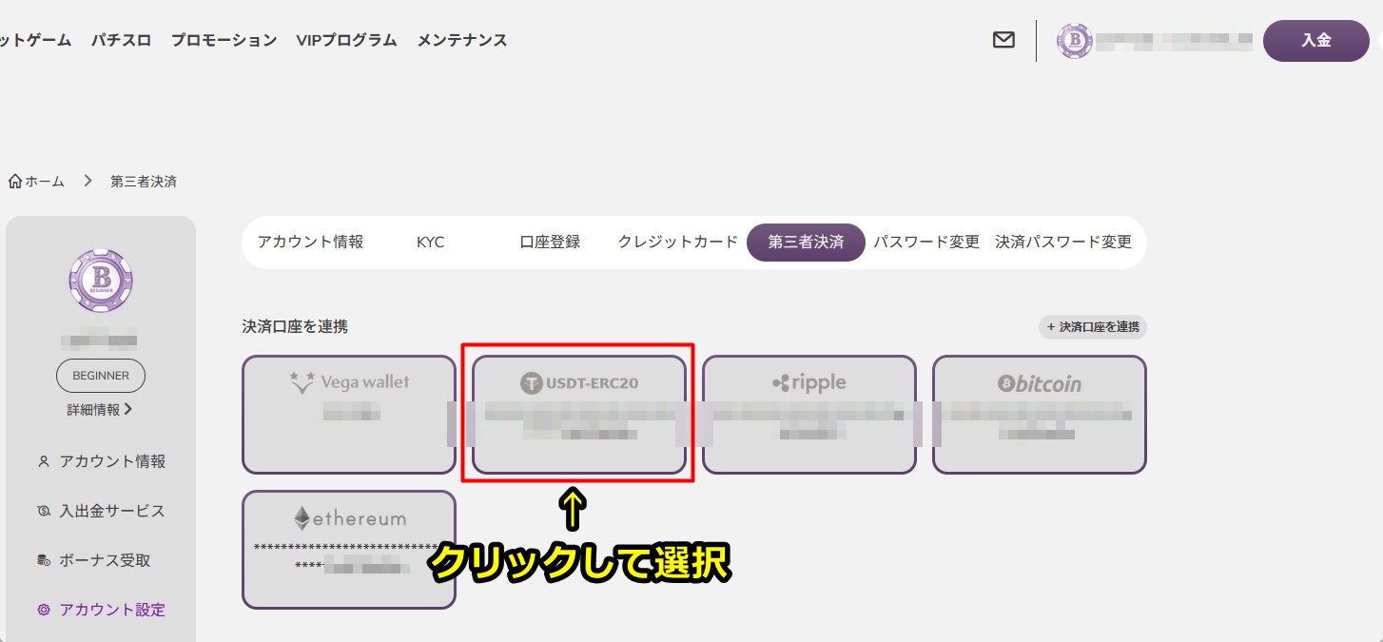This screenshot has width=1383, height=642.
Task: Click the ethereum diamond logo
Action: (x=302, y=518)
